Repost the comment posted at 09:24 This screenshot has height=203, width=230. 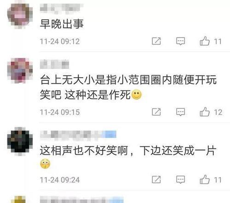(156, 180)
